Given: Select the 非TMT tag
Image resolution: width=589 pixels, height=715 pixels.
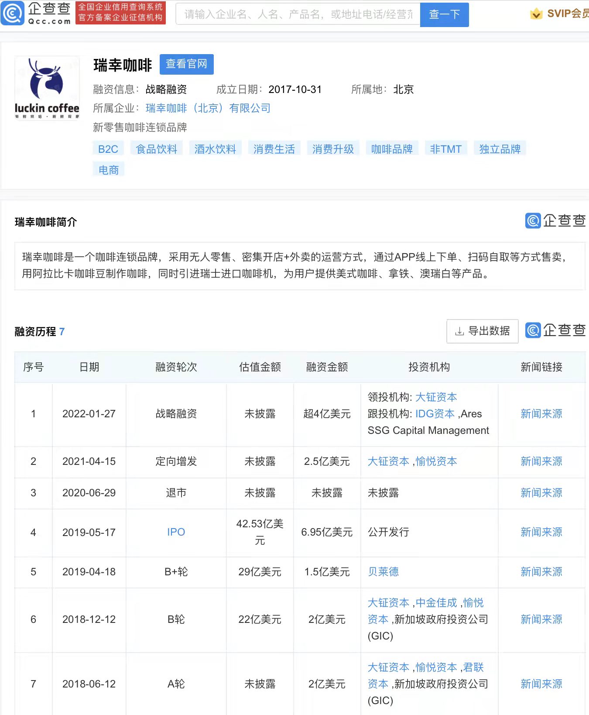Looking at the screenshot, I should pos(445,149).
